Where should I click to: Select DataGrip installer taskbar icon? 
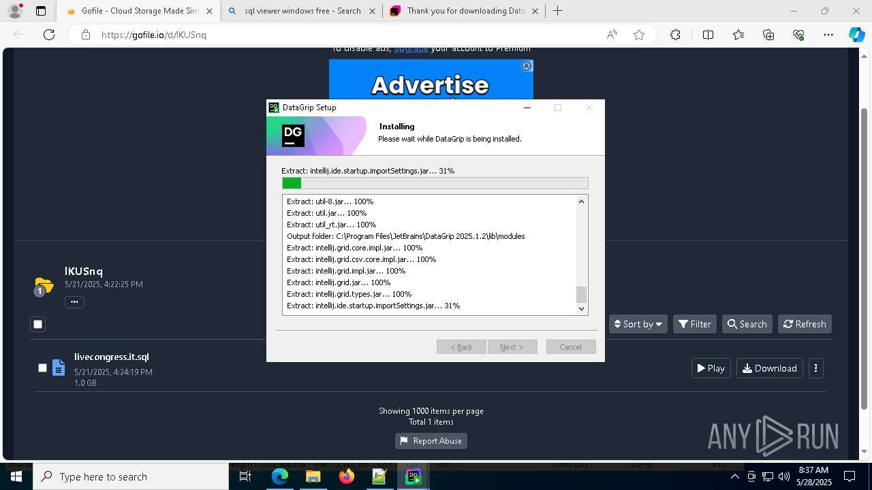[x=413, y=477]
